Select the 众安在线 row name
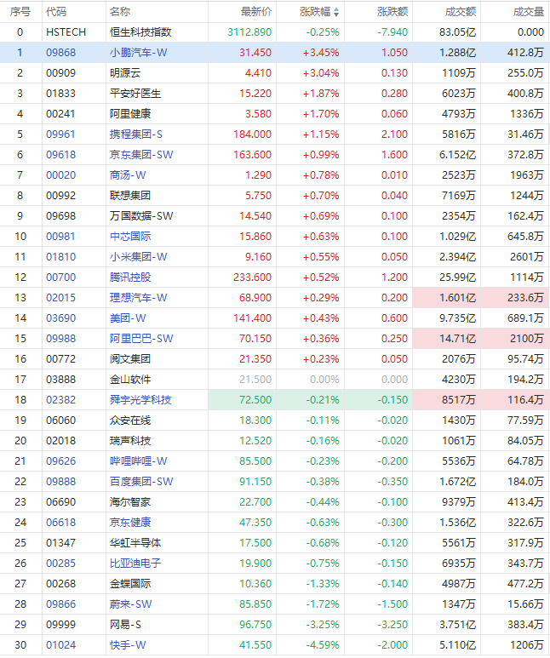Image resolution: width=550 pixels, height=658 pixels. pyautogui.click(x=130, y=421)
